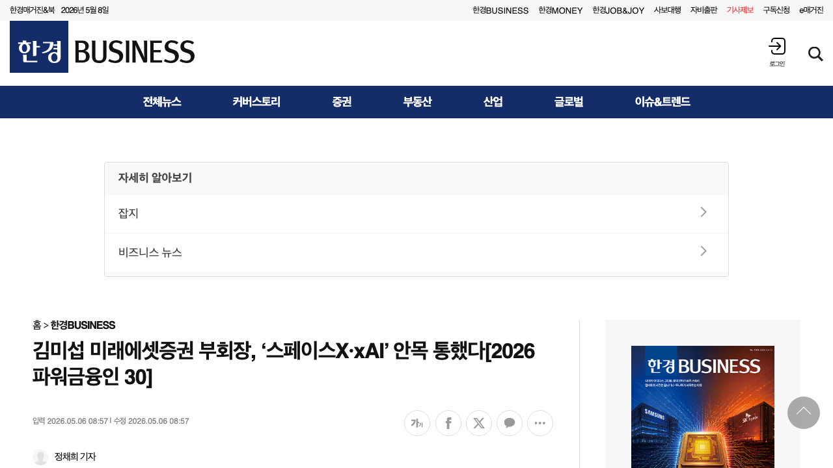Click the 한경 BUSINESS logo
This screenshot has width=833, height=468.
[102, 47]
